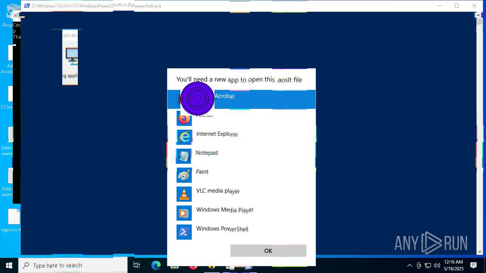Open the notification center icon
The image size is (486, 273).
[x=473, y=265]
